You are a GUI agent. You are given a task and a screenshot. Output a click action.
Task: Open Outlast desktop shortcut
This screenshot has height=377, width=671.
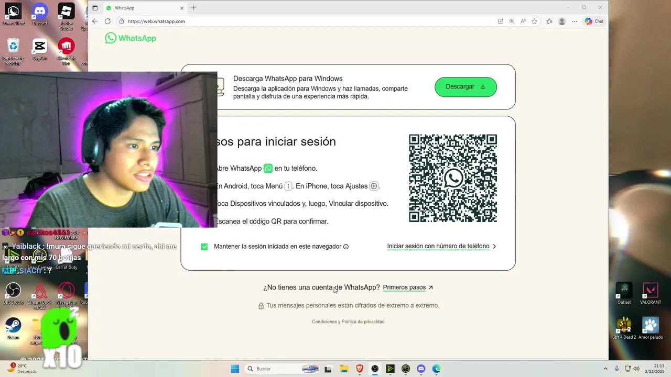coord(624,293)
